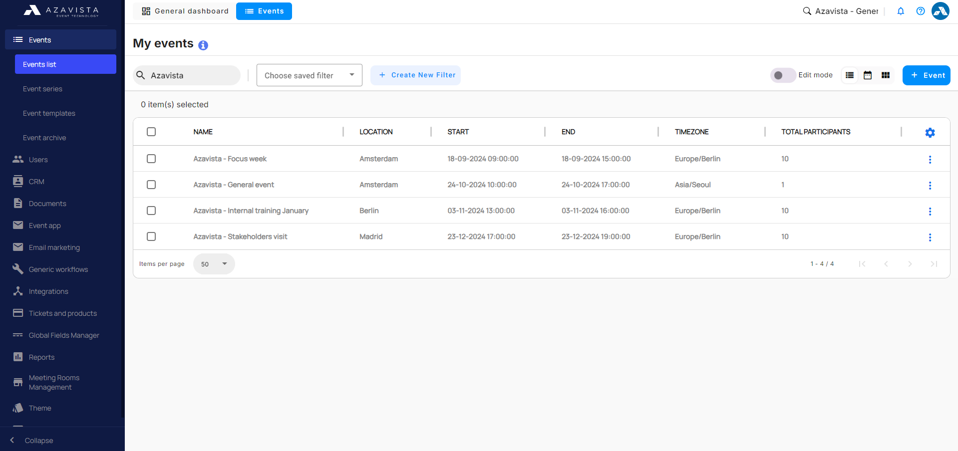The width and height of the screenshot is (958, 451).
Task: Open the General dashboard tab
Action: (x=185, y=11)
